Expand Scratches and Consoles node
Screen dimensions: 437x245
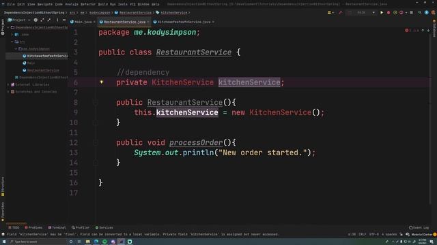point(8,92)
